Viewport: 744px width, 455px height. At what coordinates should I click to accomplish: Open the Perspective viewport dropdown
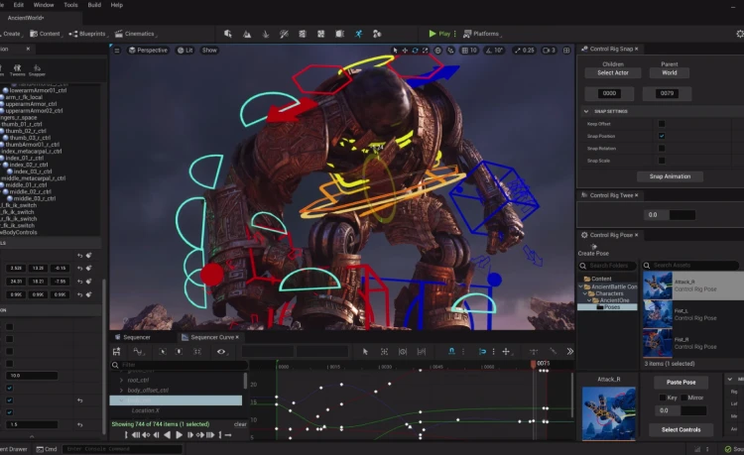pyautogui.click(x=148, y=51)
